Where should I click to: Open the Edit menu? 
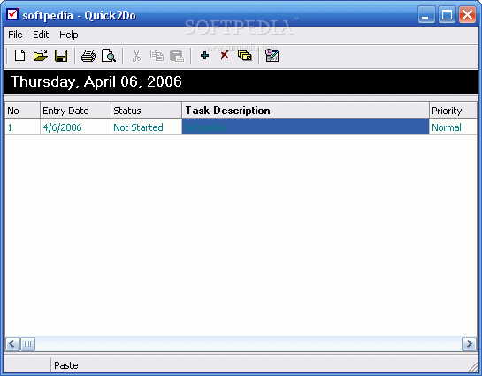[41, 35]
